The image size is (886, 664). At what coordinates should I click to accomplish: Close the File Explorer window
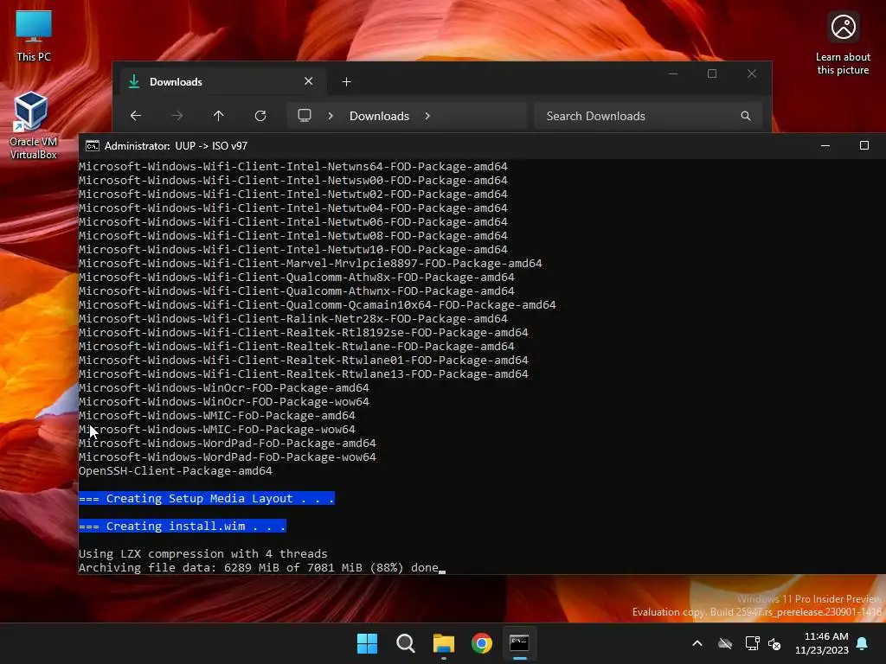(752, 74)
